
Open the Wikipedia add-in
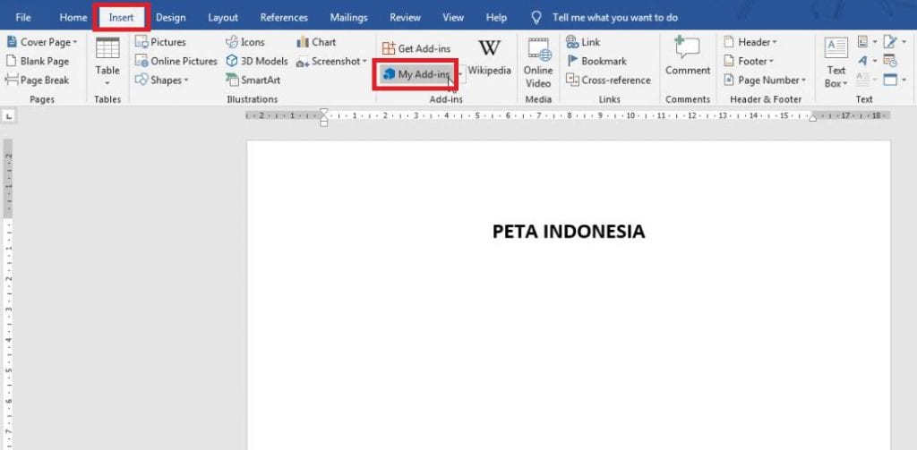click(x=489, y=57)
